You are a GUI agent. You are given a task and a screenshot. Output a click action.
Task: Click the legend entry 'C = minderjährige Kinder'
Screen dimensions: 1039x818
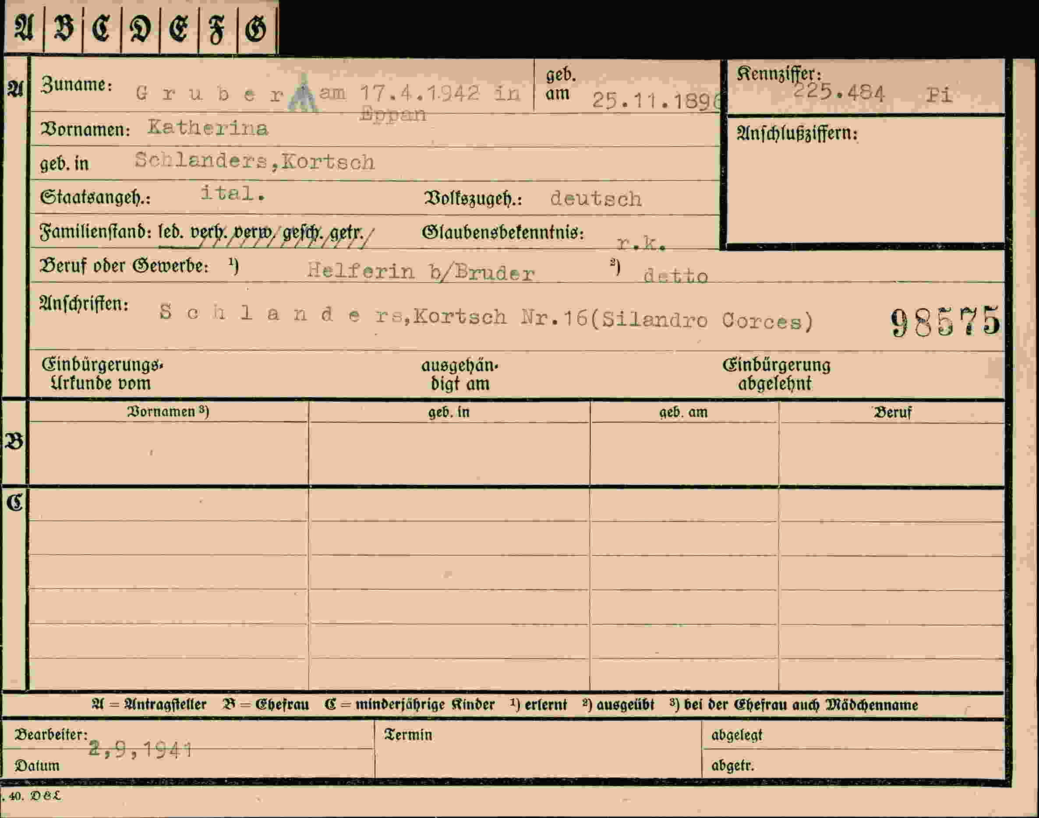[410, 705]
